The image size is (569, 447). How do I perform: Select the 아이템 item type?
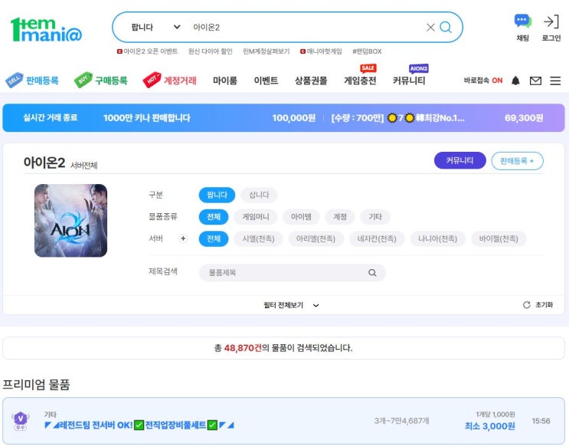[x=301, y=217]
